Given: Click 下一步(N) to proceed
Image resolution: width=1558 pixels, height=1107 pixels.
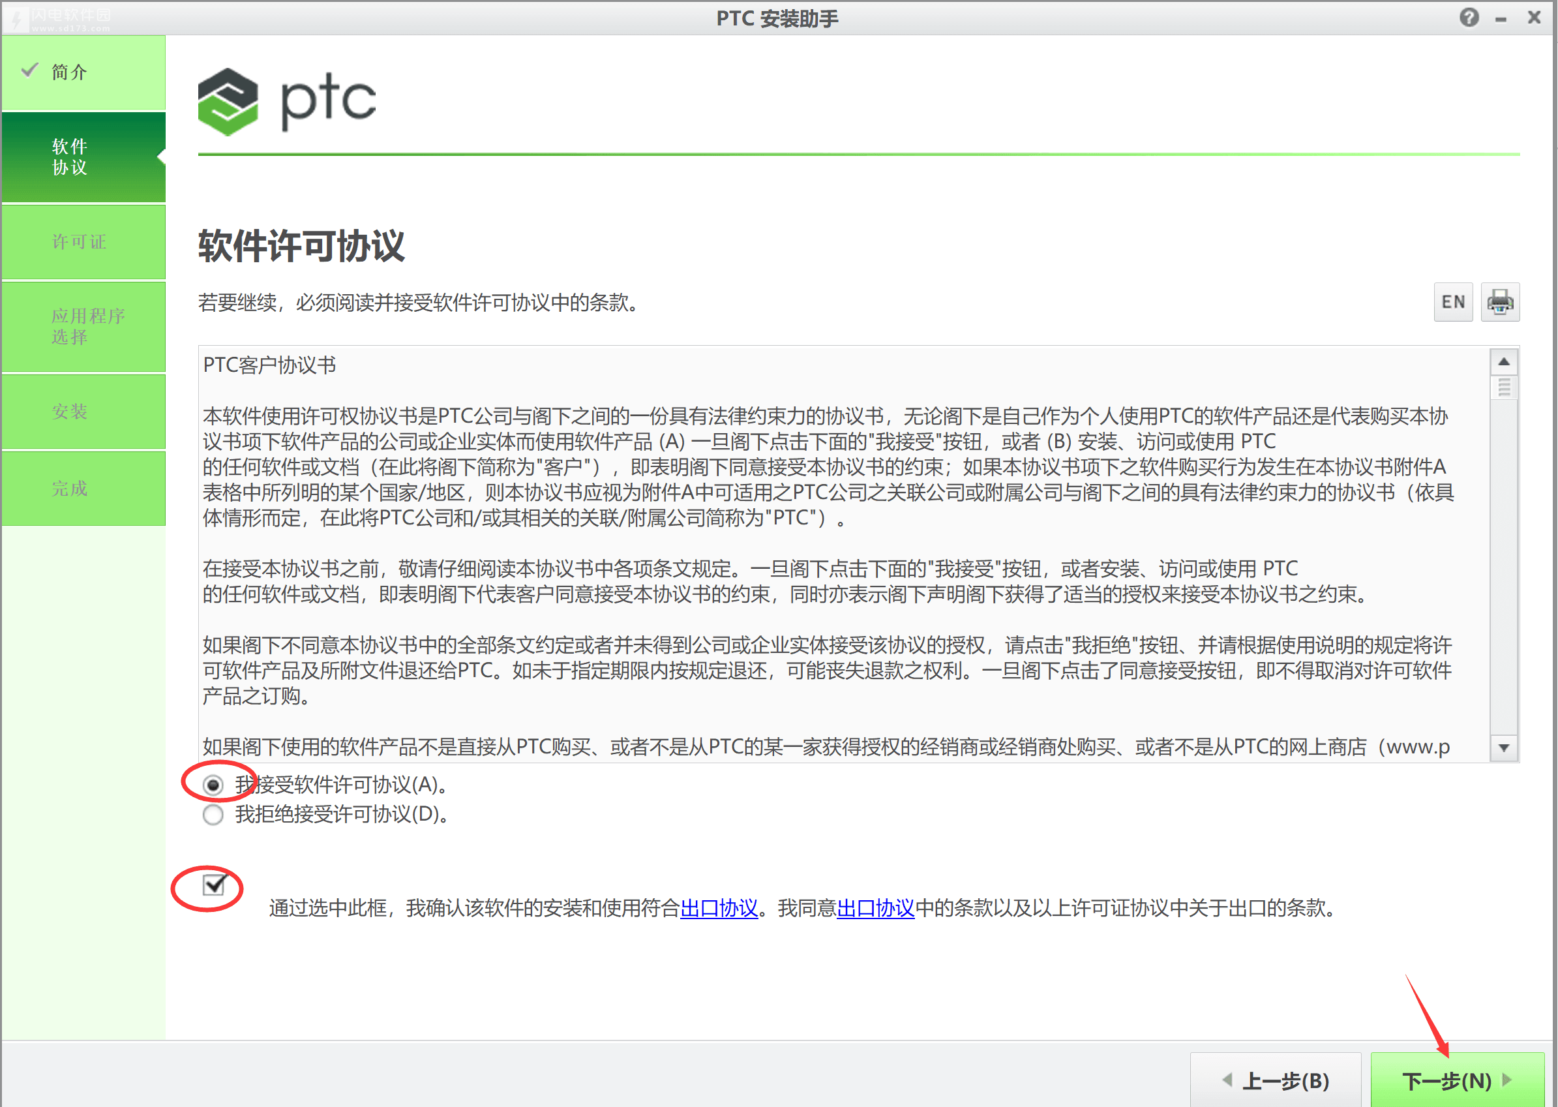Looking at the screenshot, I should [x=1457, y=1080].
